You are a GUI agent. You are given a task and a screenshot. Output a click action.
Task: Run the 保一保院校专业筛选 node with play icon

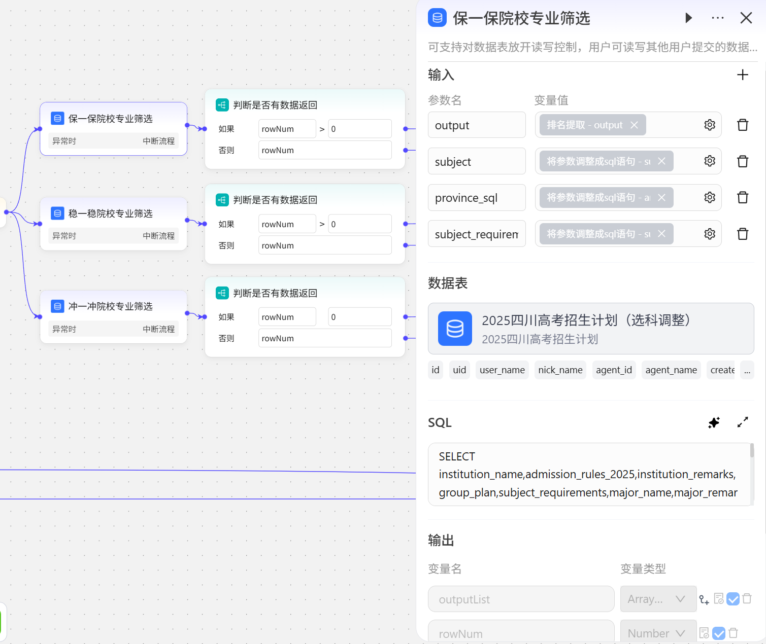tap(688, 18)
